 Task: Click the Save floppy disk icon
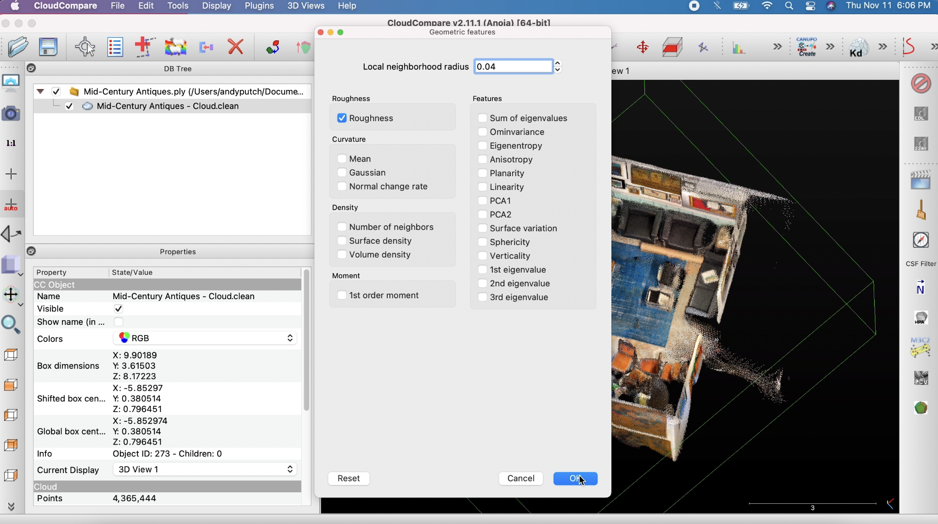(x=48, y=47)
